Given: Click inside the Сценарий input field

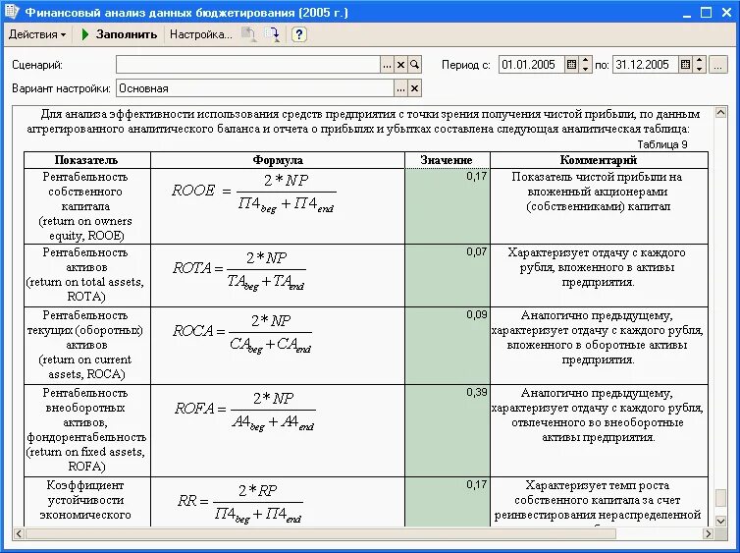Looking at the screenshot, I should click(248, 65).
